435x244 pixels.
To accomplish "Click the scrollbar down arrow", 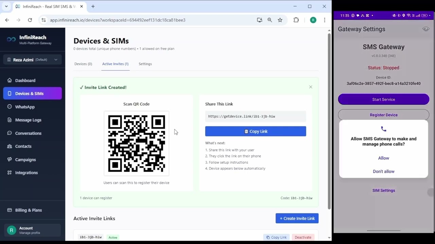I will click(x=329, y=238).
